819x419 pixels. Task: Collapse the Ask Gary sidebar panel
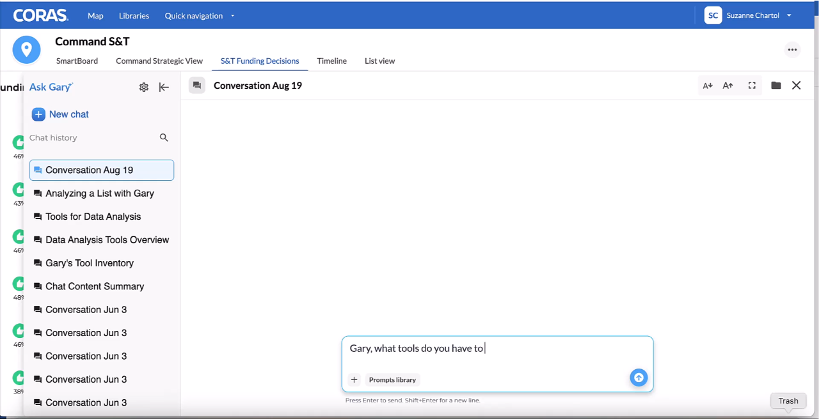(164, 88)
